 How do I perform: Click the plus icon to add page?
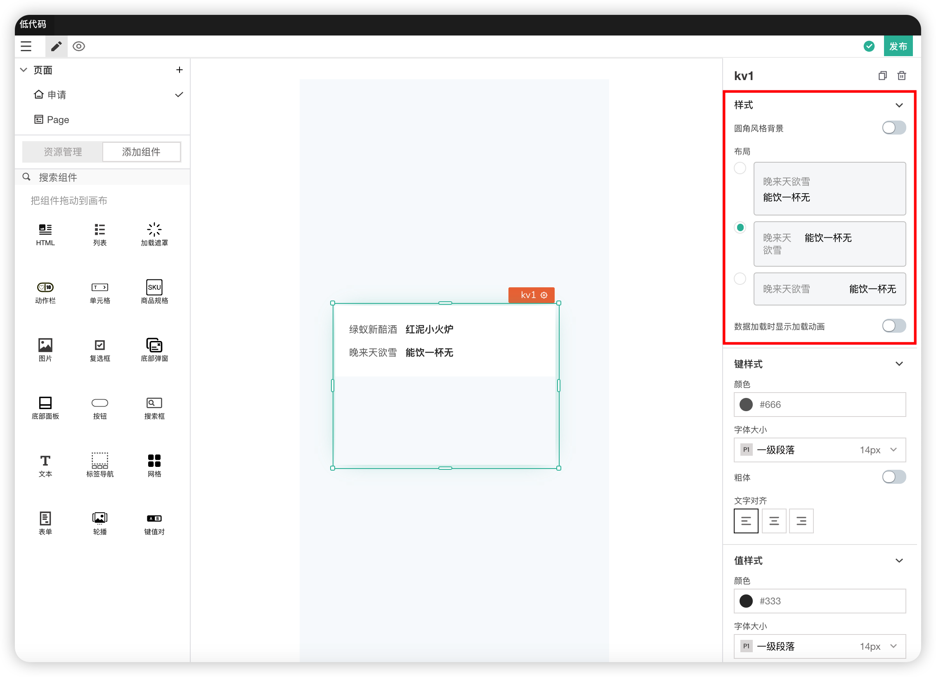coord(179,70)
